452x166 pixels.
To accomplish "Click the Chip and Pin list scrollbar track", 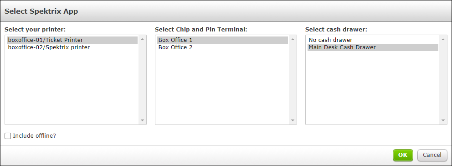I will tap(293, 80).
